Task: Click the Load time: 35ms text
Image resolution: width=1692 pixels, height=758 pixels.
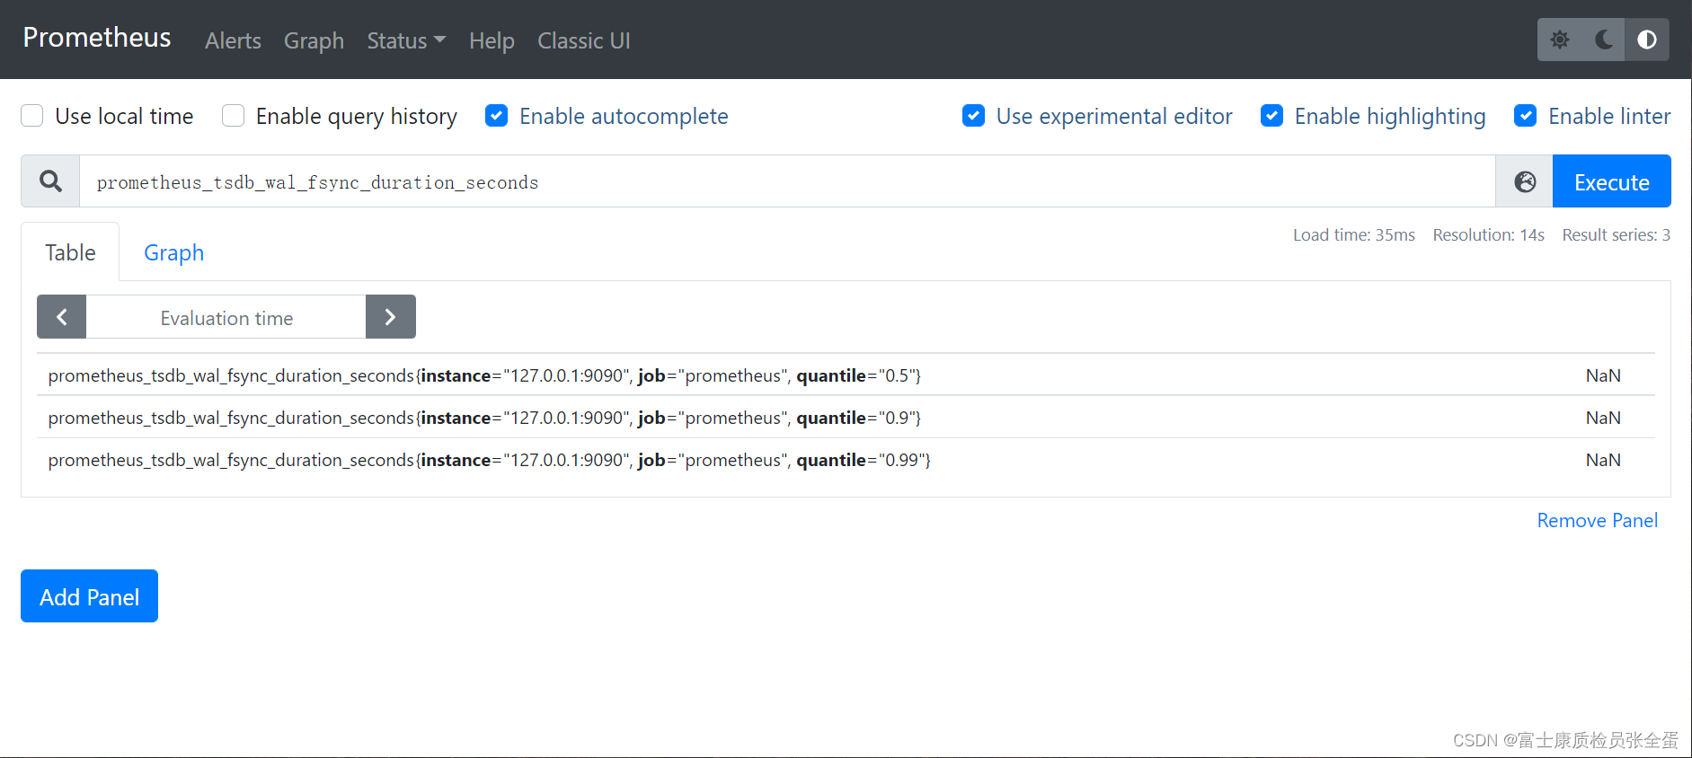Action: pyautogui.click(x=1354, y=234)
